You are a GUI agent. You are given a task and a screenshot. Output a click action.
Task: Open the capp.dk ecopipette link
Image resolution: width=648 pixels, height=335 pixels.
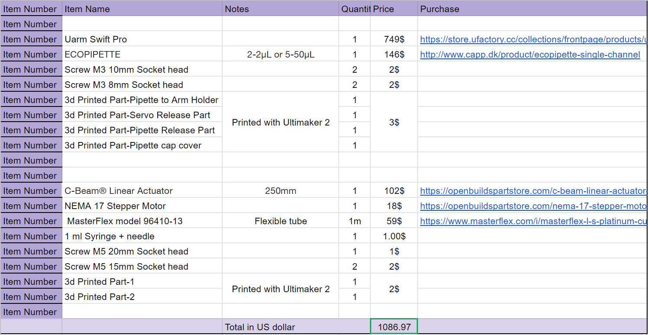(530, 55)
